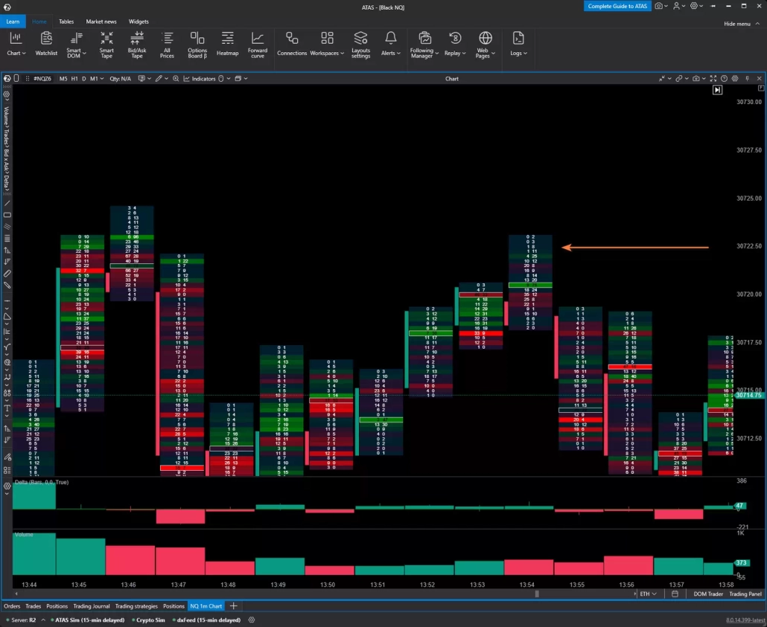Select the trend line drawing tool
The image size is (767, 627).
pyautogui.click(x=7, y=203)
